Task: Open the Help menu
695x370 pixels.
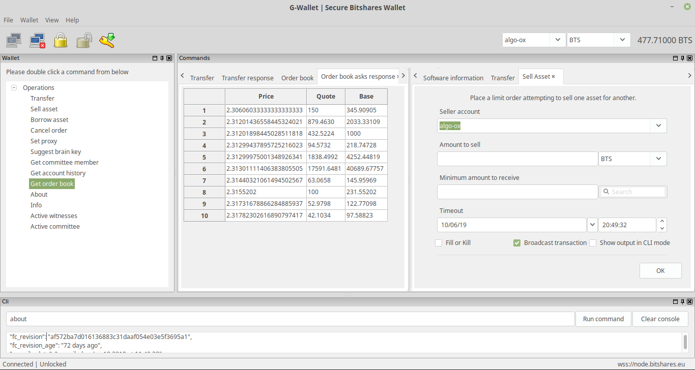Action: point(72,20)
